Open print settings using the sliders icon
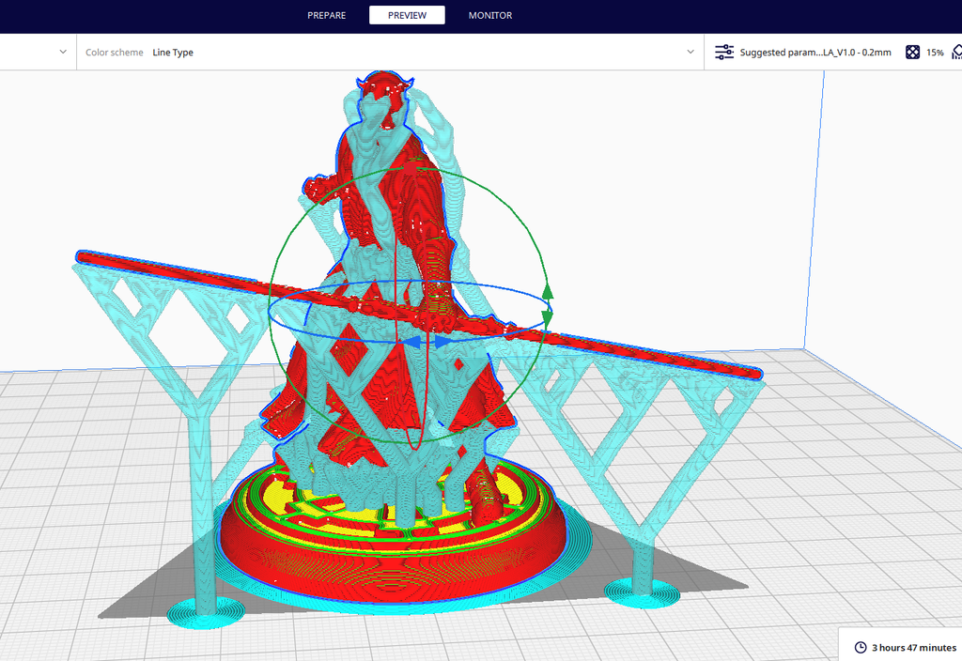The height and width of the screenshot is (661, 962). pos(723,52)
